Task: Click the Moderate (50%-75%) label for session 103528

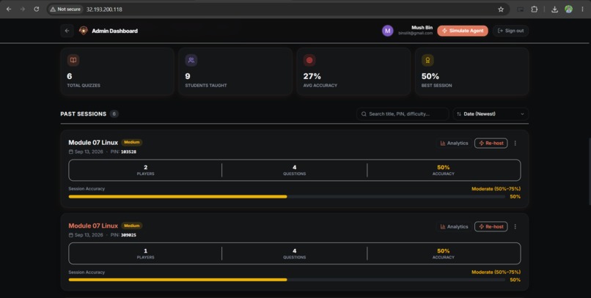Action: pos(496,188)
